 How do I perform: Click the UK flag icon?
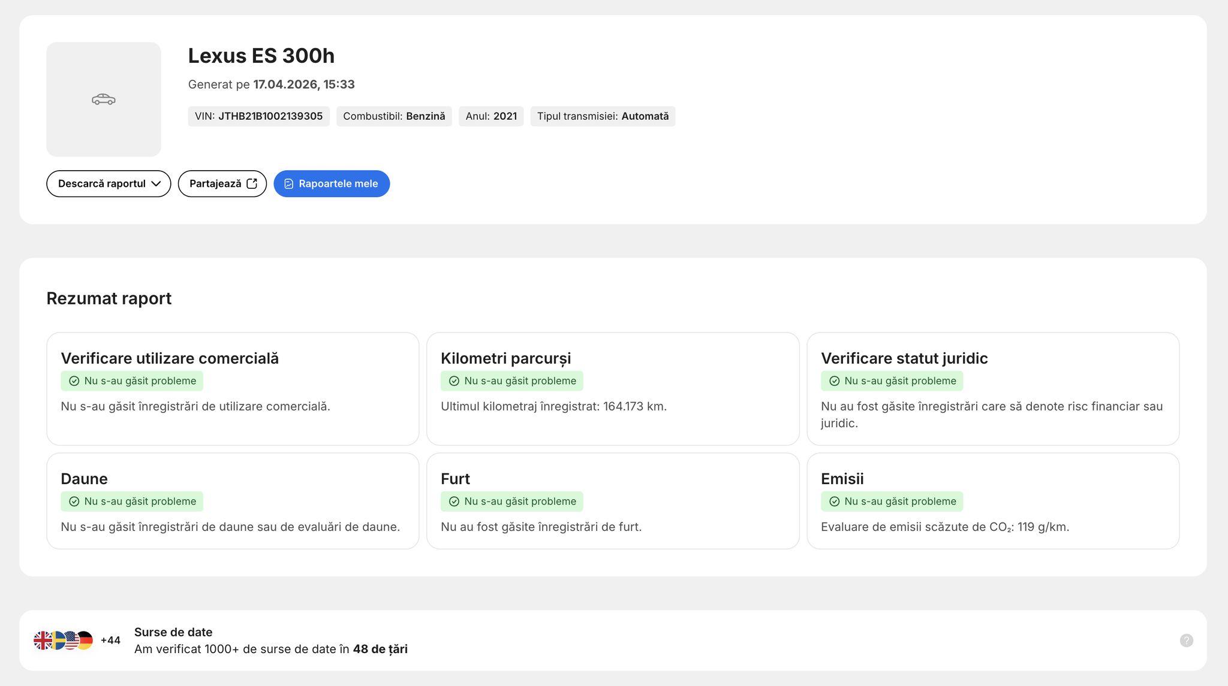click(43, 640)
